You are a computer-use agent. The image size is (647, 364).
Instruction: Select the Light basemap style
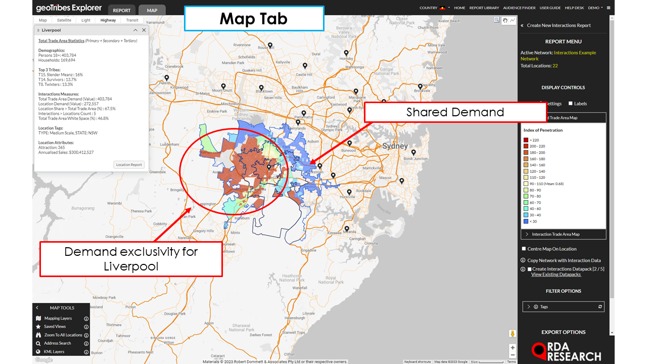coord(86,20)
